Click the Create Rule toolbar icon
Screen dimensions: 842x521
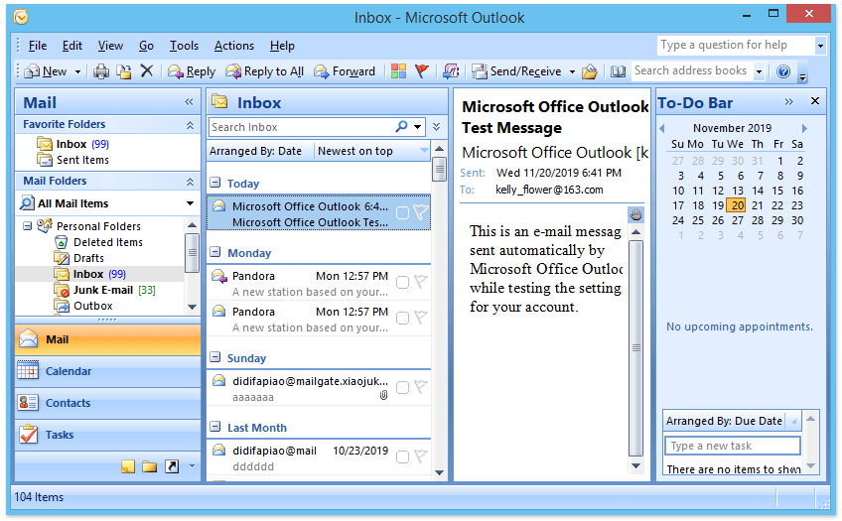coord(451,71)
